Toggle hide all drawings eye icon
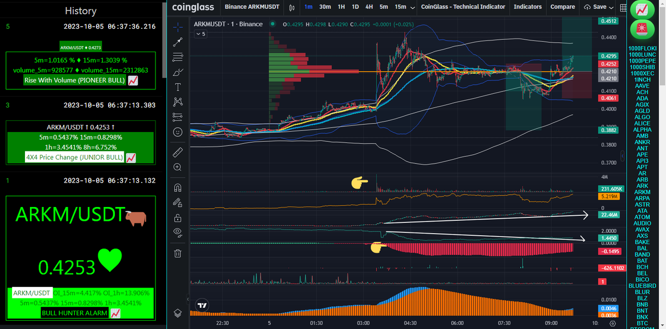This screenshot has height=329, width=666. [178, 232]
